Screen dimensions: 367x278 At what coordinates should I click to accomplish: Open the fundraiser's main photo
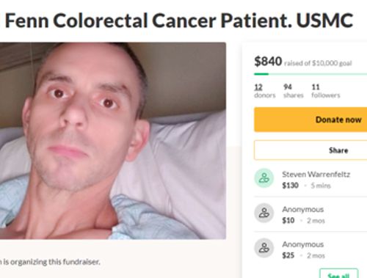click(113, 141)
